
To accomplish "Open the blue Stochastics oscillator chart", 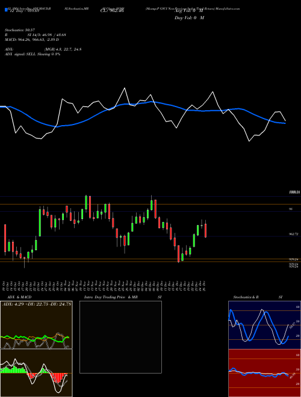I will pyautogui.click(x=264, y=325).
